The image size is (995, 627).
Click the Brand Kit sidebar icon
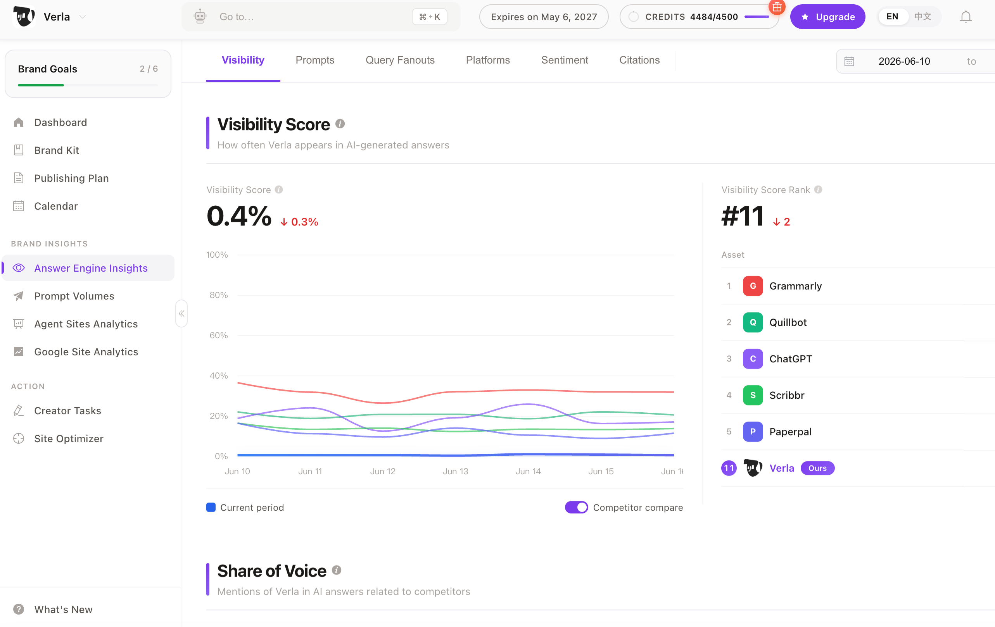tap(19, 150)
